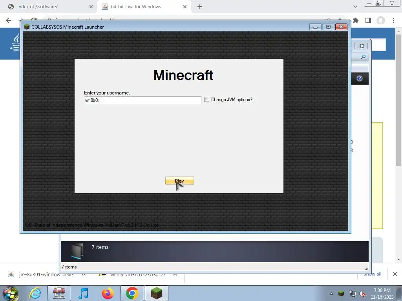Close the 64-bit Java for Windows tab
This screenshot has width=402, height=301.
point(185,7)
